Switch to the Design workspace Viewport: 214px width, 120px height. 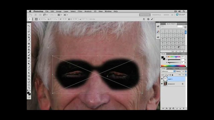click(166, 15)
